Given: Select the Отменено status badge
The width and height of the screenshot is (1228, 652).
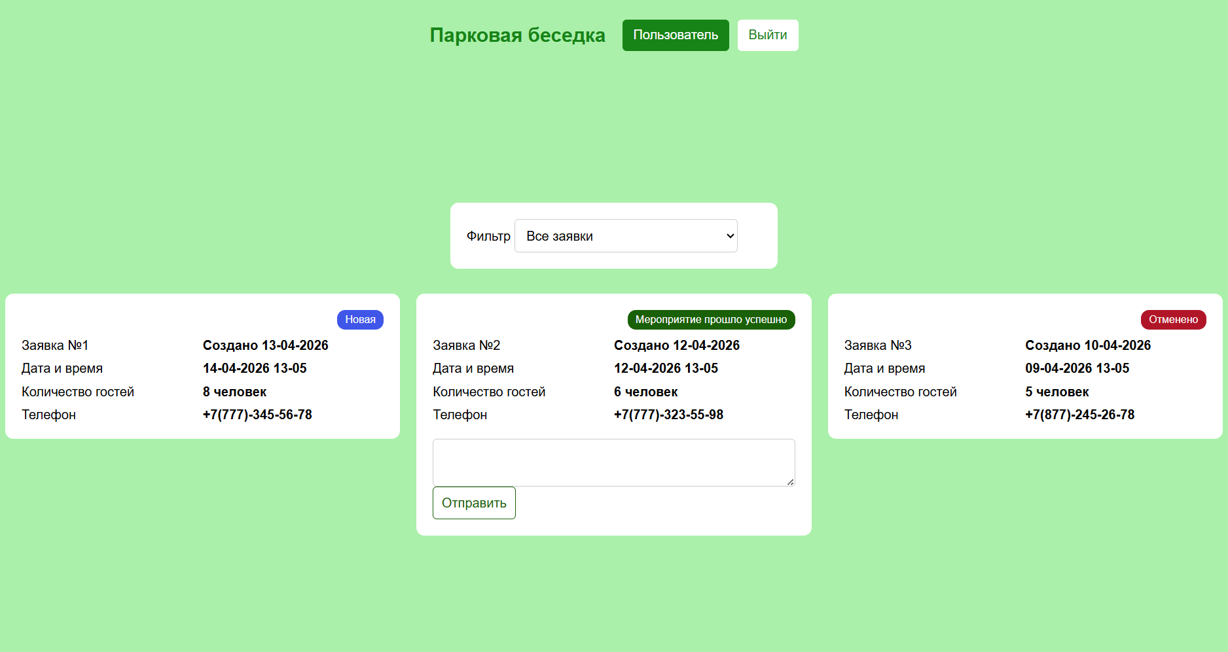Looking at the screenshot, I should (x=1173, y=320).
